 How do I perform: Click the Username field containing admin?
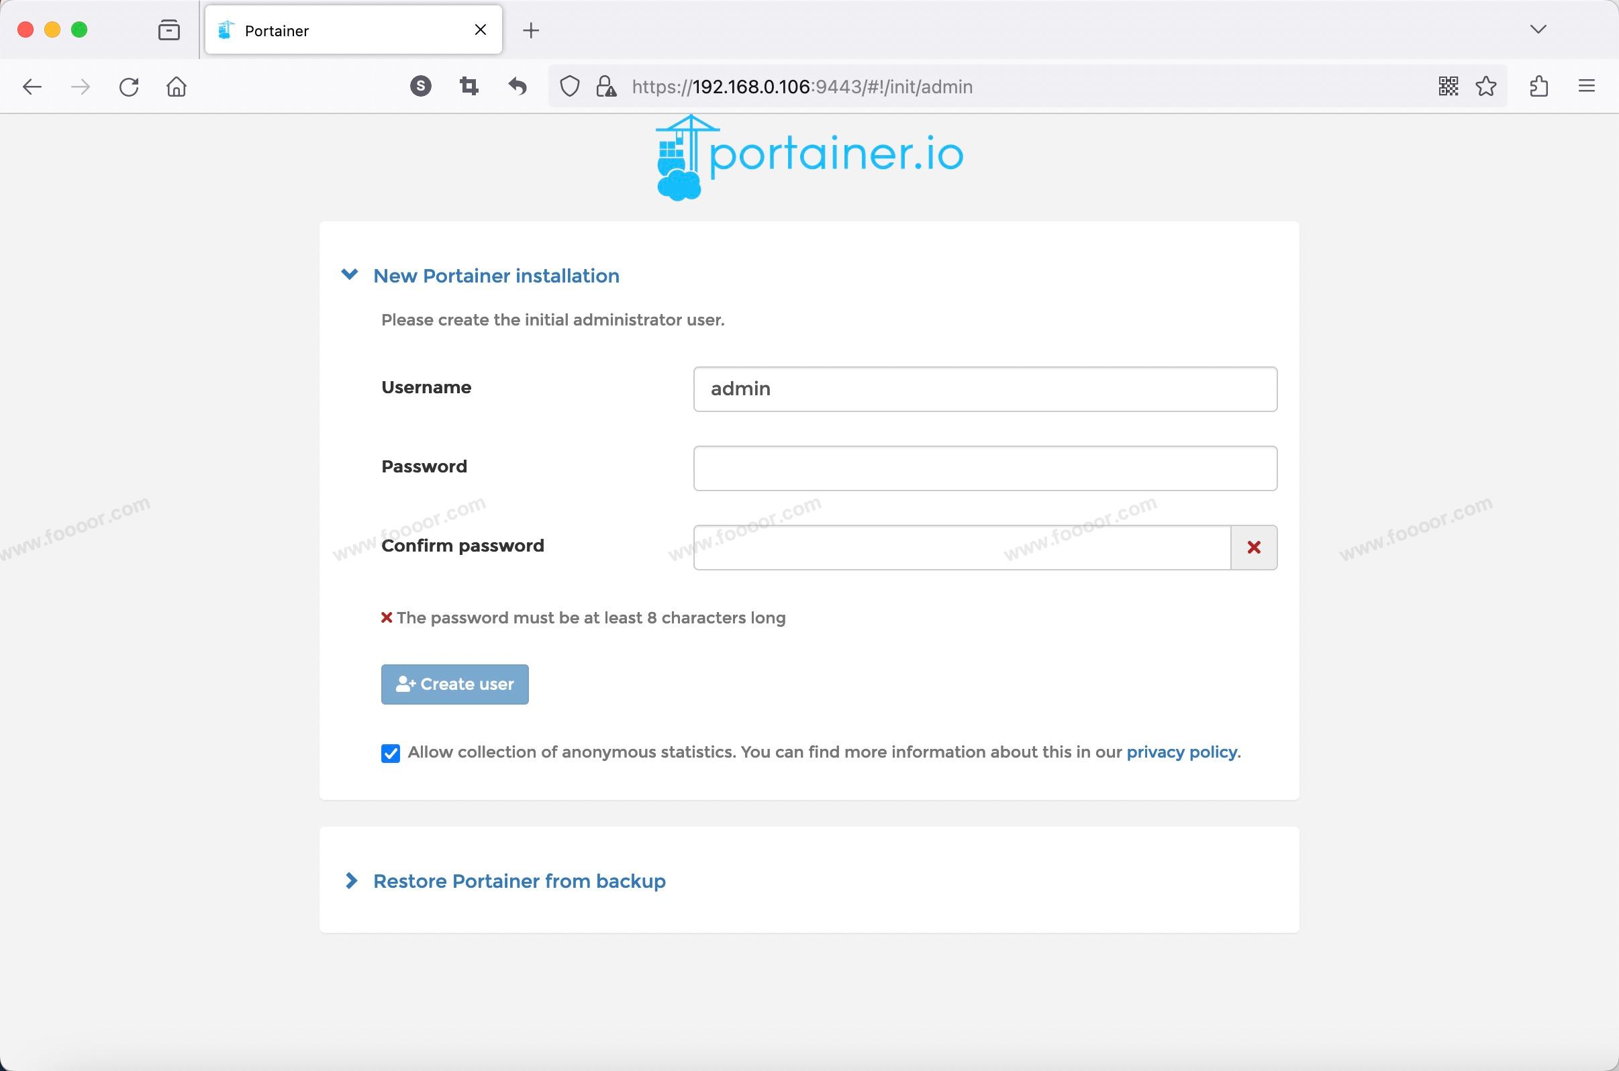click(x=985, y=389)
